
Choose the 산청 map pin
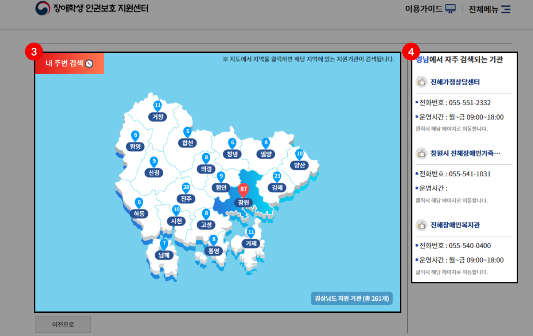pyautogui.click(x=154, y=168)
